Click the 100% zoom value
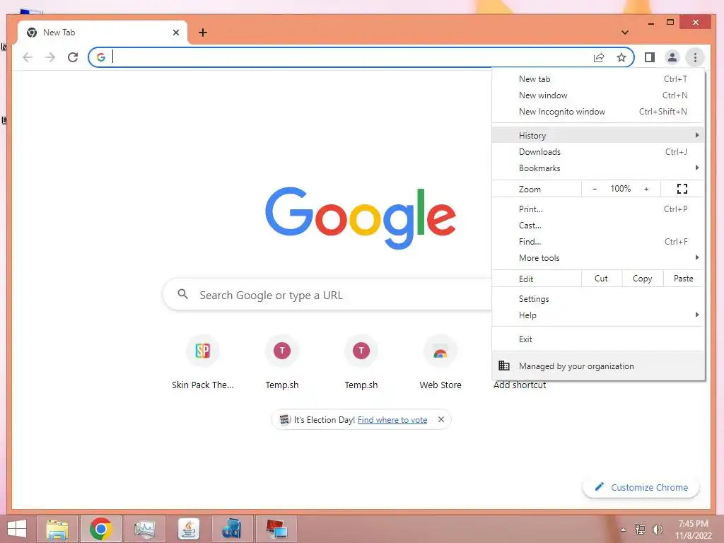 tap(621, 188)
